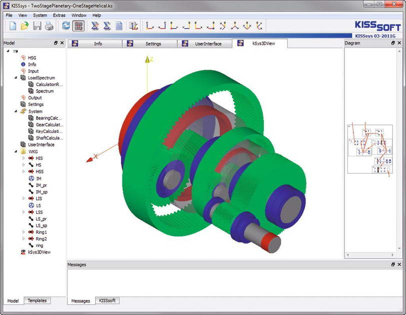This screenshot has height=315, width=406.
Task: Expand the HIS tree node
Action: click(23, 158)
